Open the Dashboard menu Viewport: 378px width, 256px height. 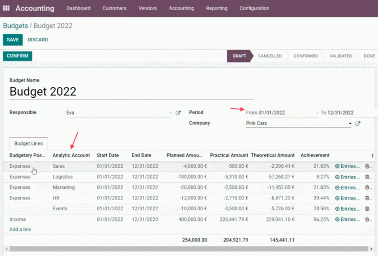click(x=78, y=8)
